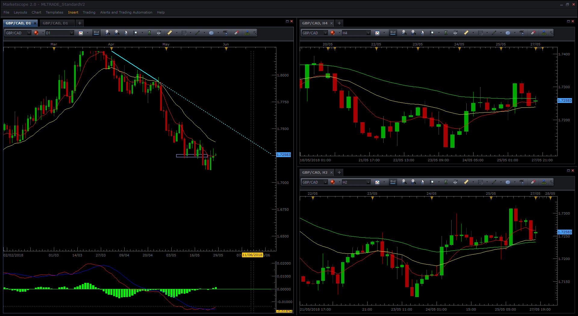Toggle vertical auto-scale in D1 toolbar
The image size is (578, 316).
coord(149,33)
